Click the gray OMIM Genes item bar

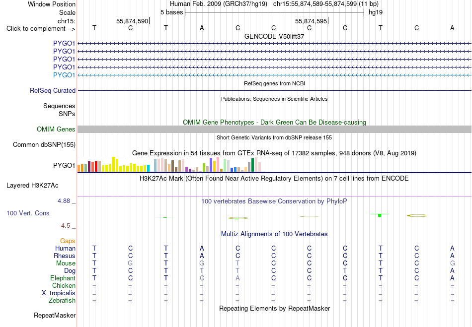(x=274, y=129)
